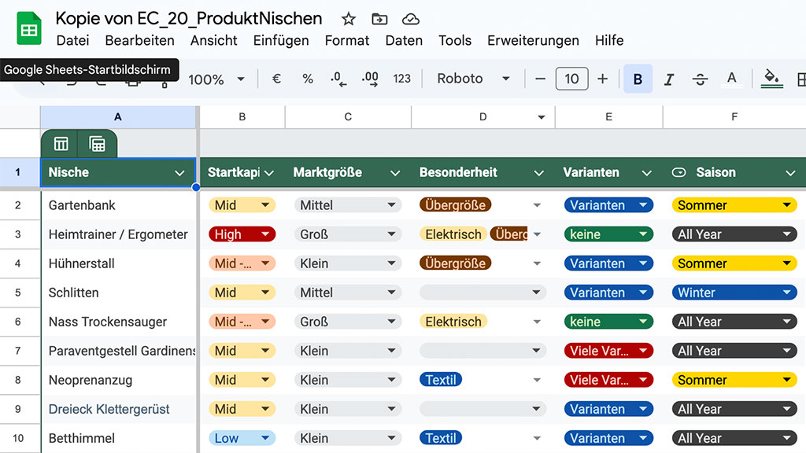
Task: Format as percent
Action: tap(308, 79)
